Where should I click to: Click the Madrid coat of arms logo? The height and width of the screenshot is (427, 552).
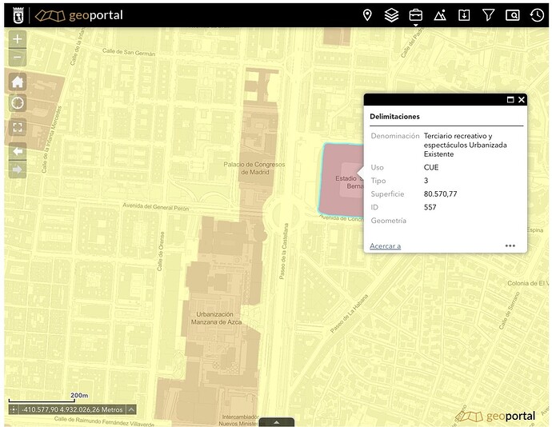(18, 15)
